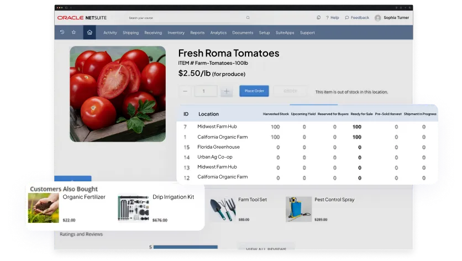Open the Farm Tool Set thumbnail
Screen dimensions: 462x261
click(223, 209)
